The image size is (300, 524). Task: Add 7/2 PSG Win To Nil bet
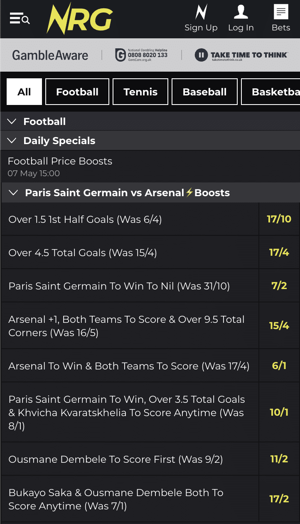(279, 286)
